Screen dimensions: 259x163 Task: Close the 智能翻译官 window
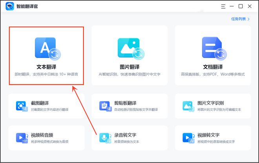pyautogui.click(x=250, y=6)
